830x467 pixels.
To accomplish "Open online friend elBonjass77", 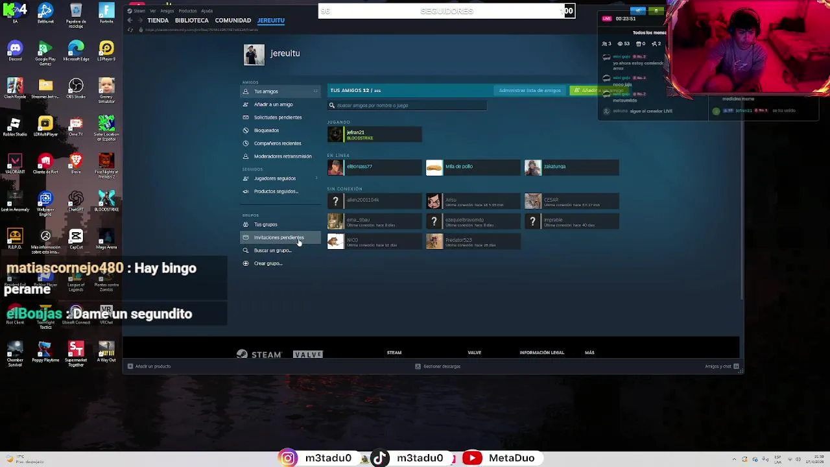I will pyautogui.click(x=375, y=168).
